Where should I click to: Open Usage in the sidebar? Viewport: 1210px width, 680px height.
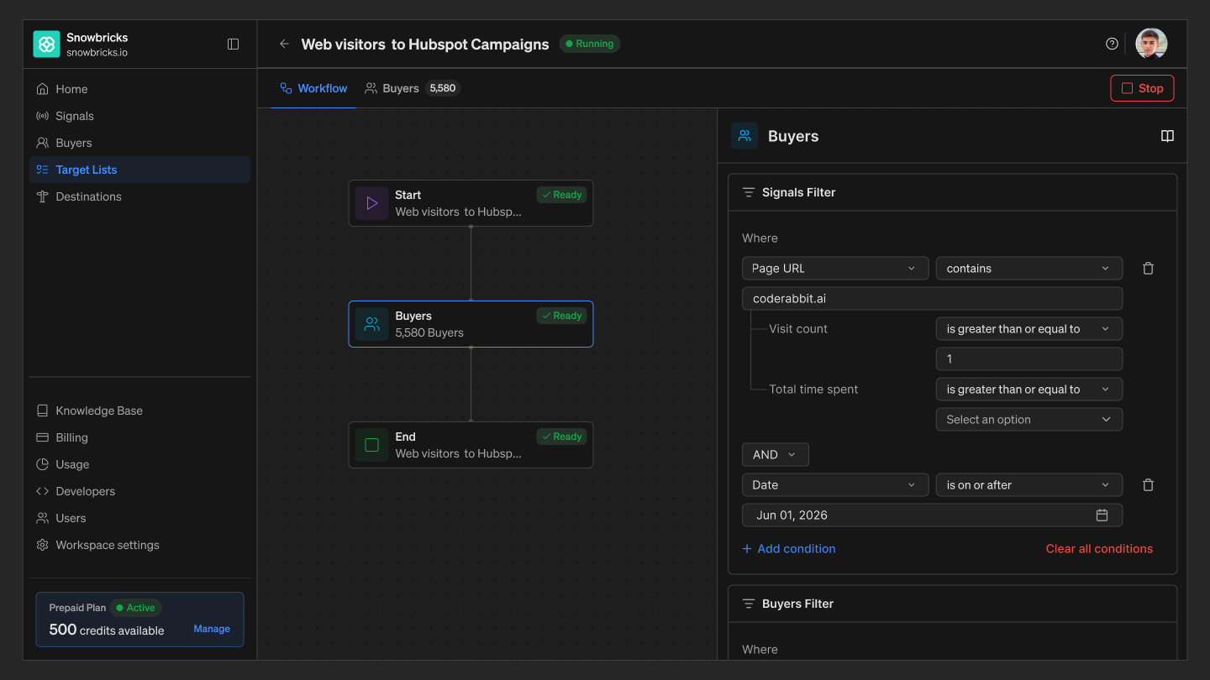tap(139, 464)
